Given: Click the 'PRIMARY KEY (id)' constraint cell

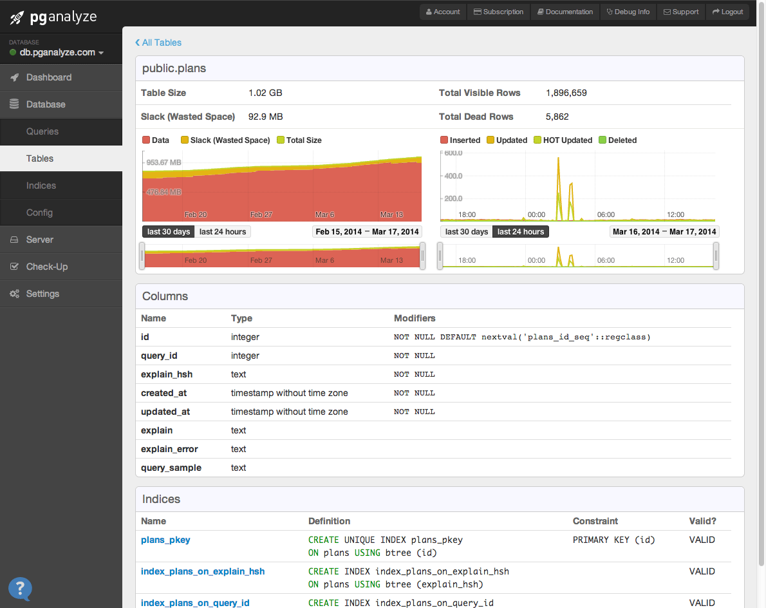Looking at the screenshot, I should click(x=613, y=540).
